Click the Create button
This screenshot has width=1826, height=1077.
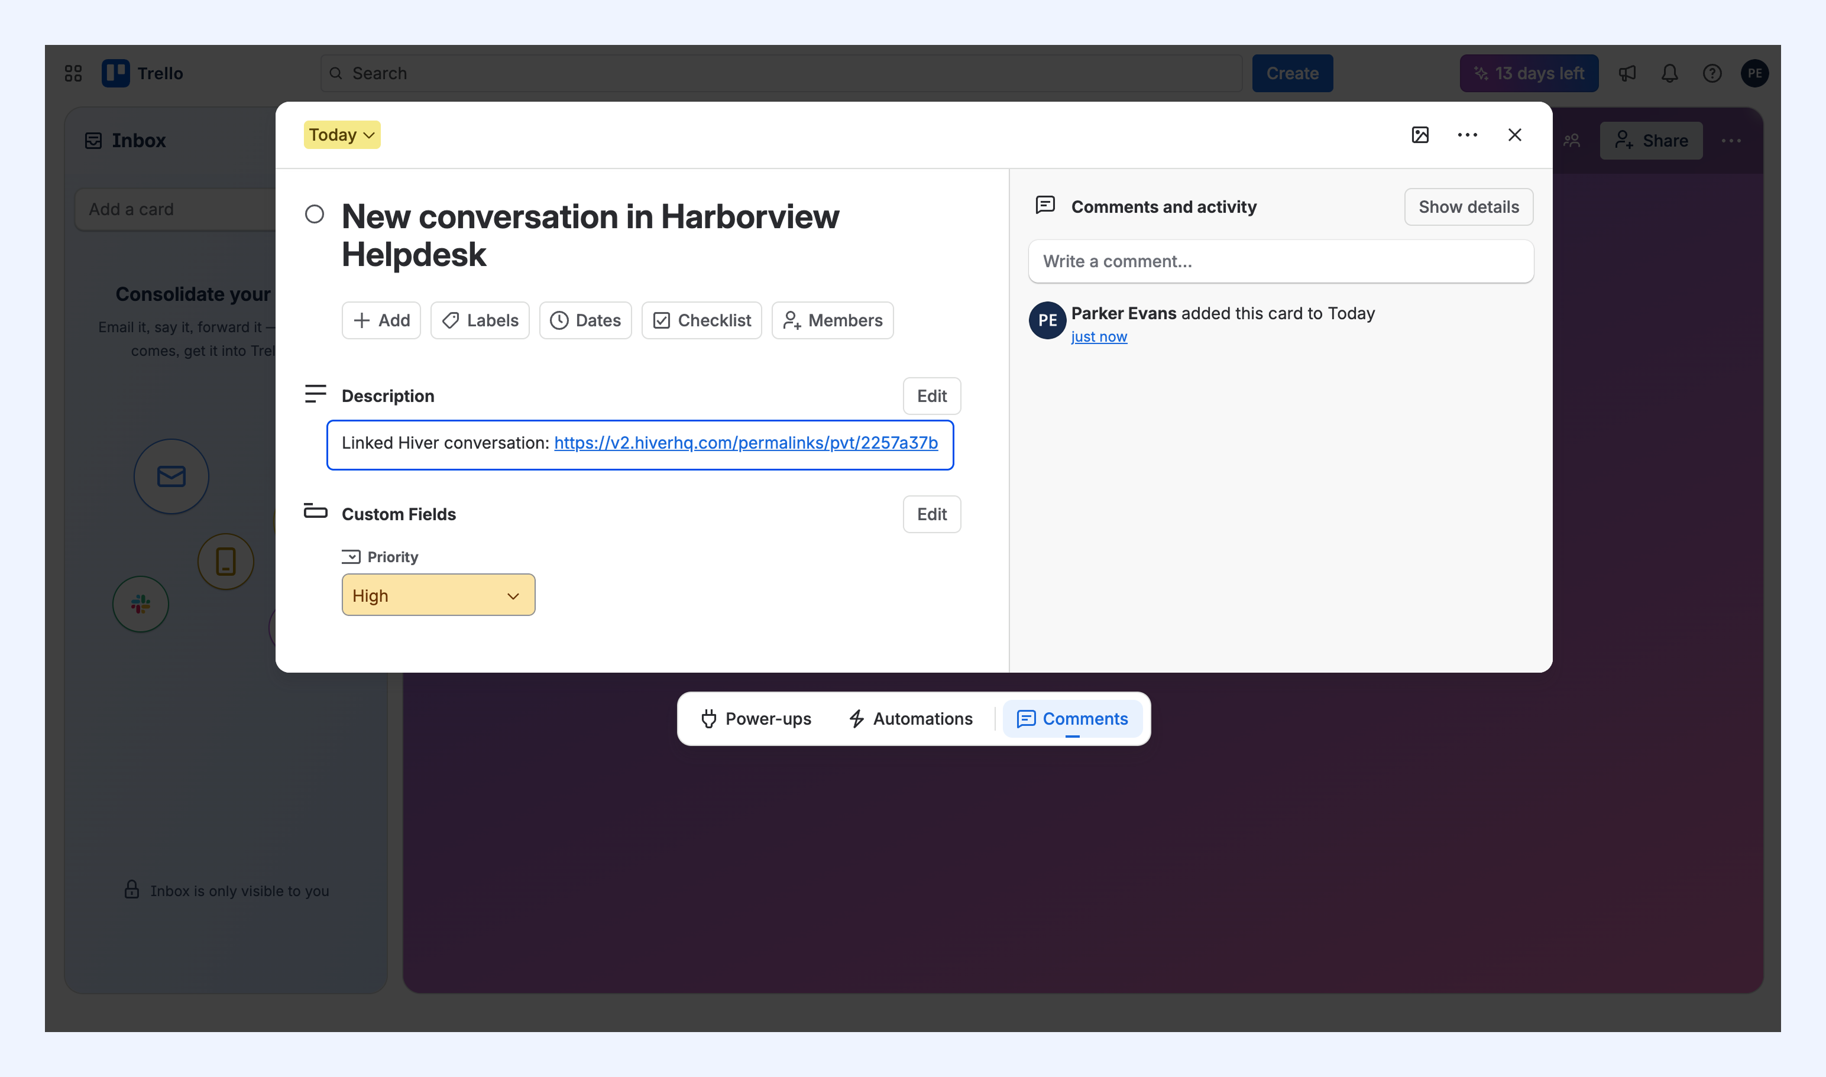point(1293,73)
